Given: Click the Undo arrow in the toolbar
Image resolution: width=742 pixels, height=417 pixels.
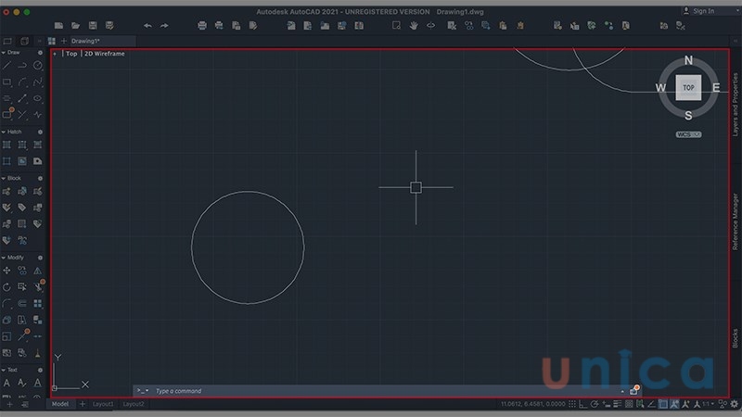Looking at the screenshot, I should point(147,26).
